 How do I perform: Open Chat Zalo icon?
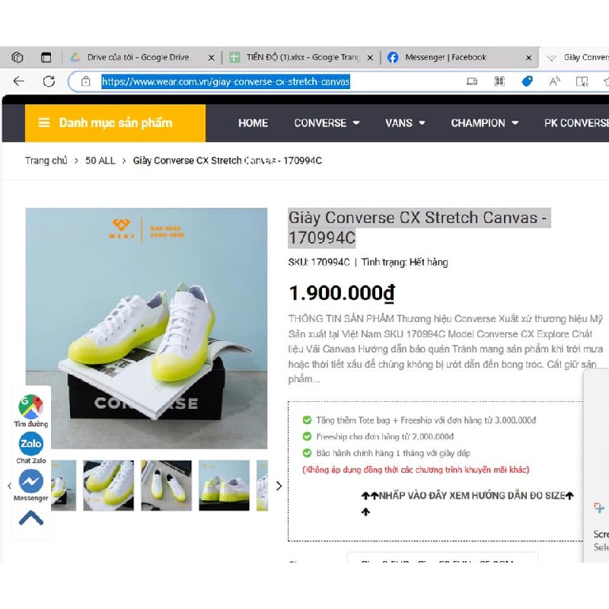click(30, 444)
